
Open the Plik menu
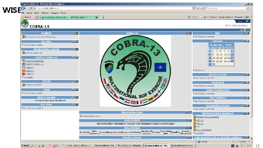[23, 13]
